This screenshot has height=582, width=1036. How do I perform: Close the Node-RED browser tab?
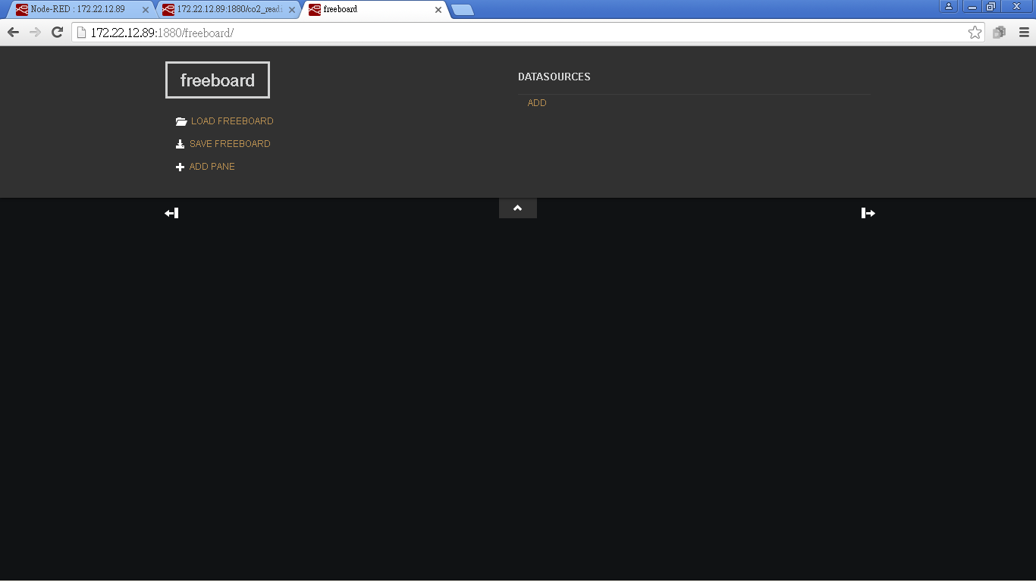coord(146,10)
